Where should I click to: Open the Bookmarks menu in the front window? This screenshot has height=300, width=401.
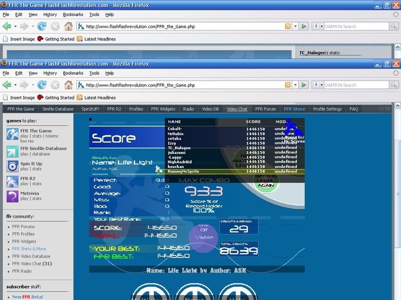pos(73,73)
